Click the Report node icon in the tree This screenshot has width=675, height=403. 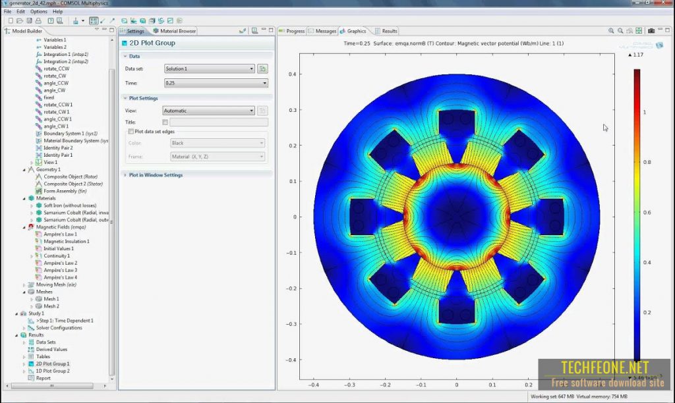31,378
